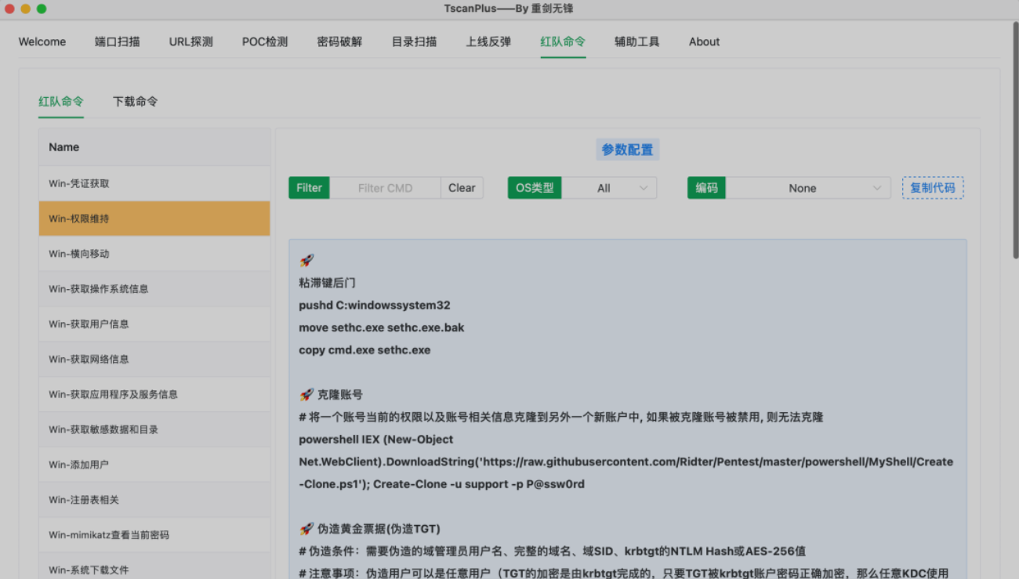The image size is (1019, 579).
Task: Select Win-添加用户 in list
Action: tap(154, 465)
